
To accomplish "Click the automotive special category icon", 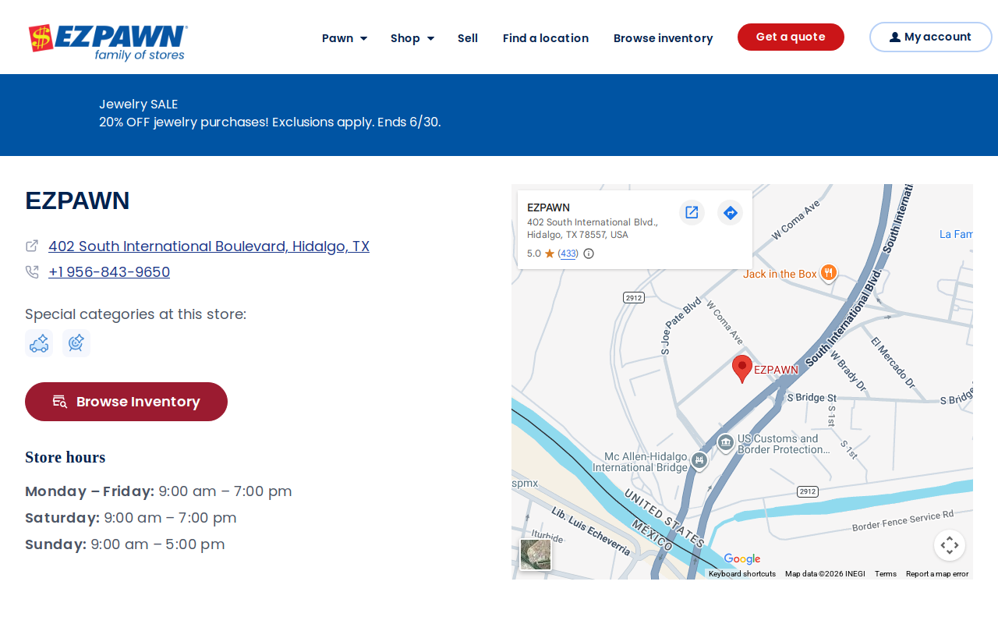I will click(39, 343).
